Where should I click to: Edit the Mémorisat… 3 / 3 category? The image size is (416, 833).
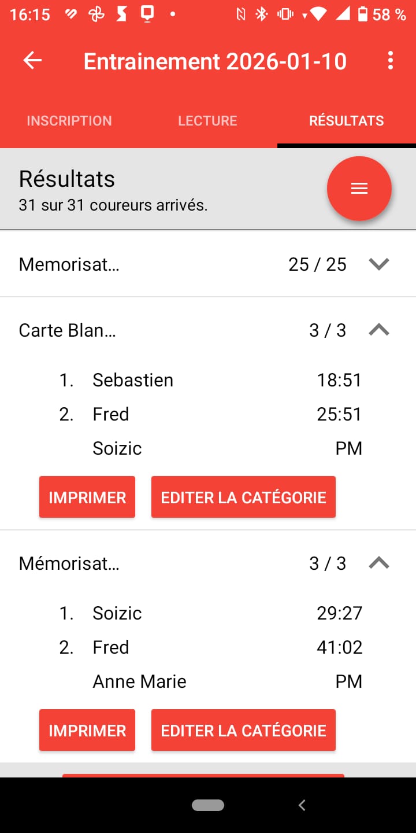[x=243, y=731]
